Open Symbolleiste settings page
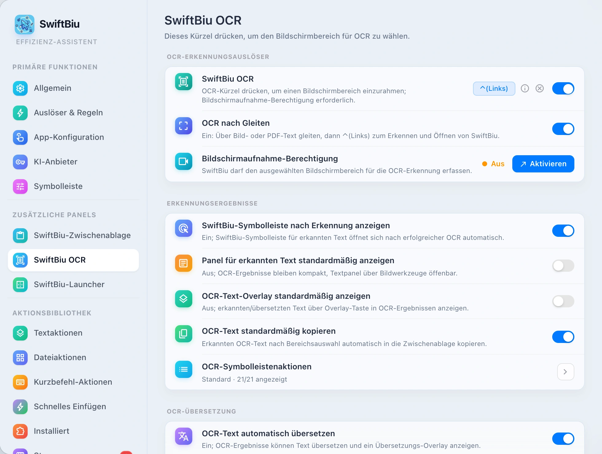This screenshot has height=454, width=602. (73, 187)
